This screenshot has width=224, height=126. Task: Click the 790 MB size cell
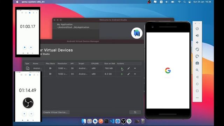coord(108,69)
